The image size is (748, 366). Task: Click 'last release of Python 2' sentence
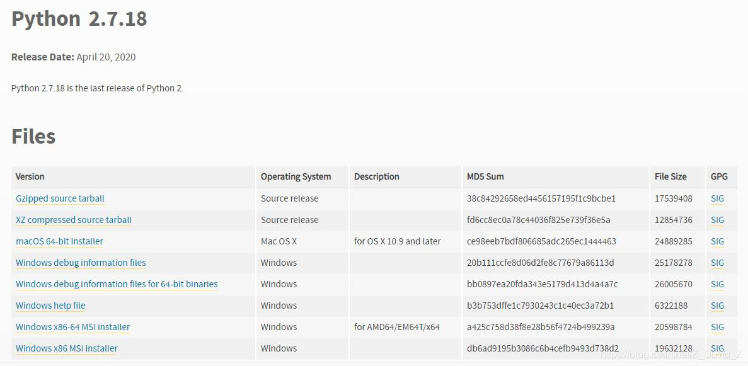click(97, 88)
